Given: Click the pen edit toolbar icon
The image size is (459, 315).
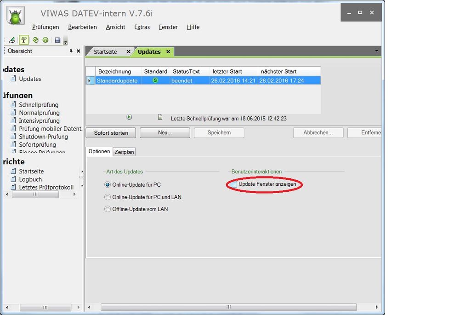Looking at the screenshot, I should coord(12,40).
